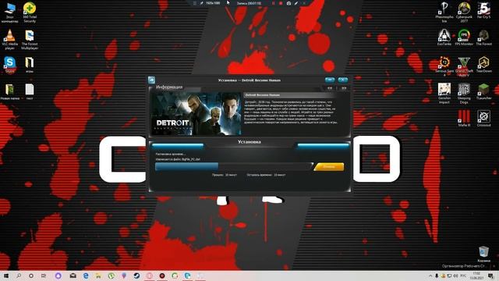Click the pin icon on the recording toolbar
499x281 pixels.
pos(201,3)
